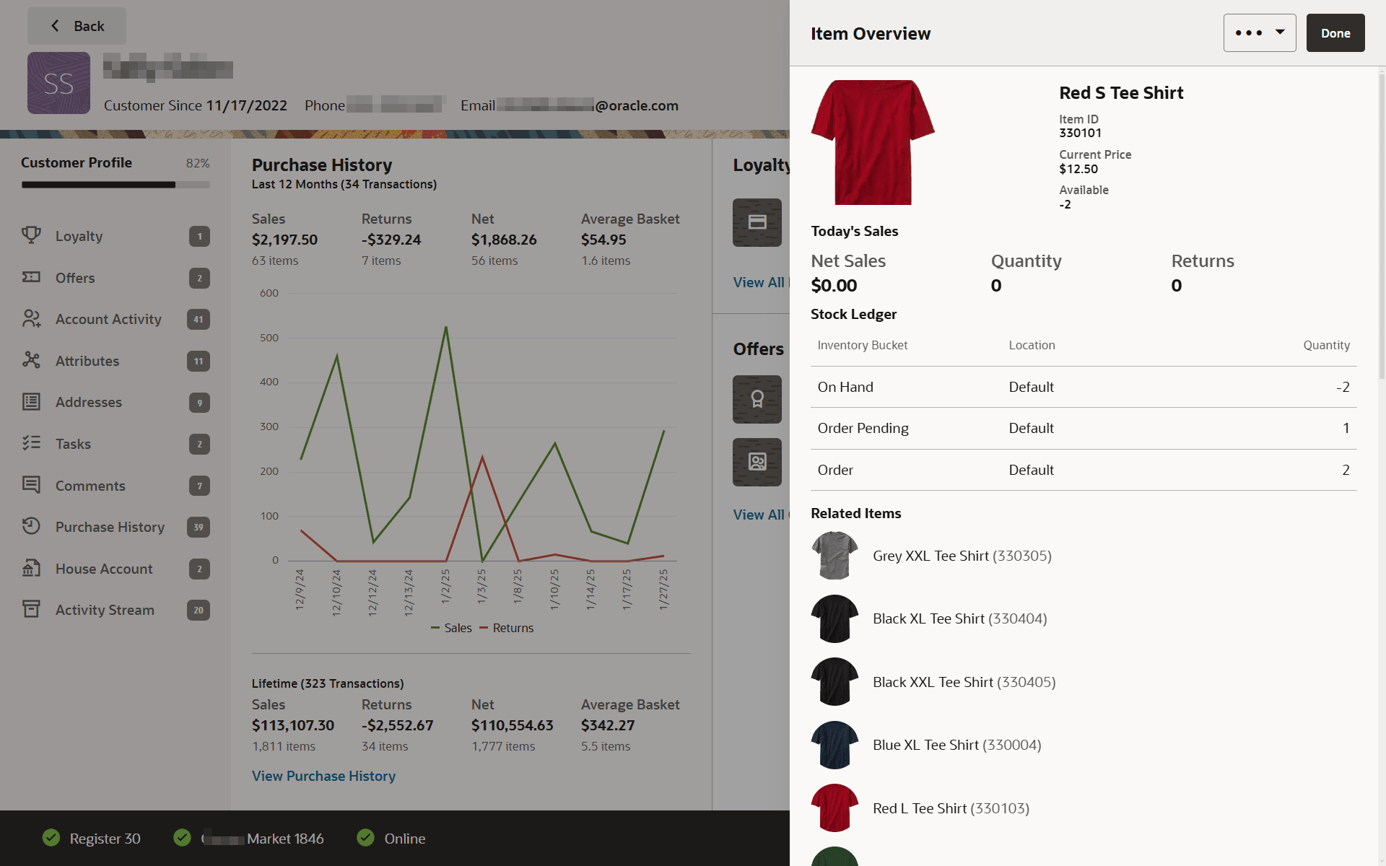Click the Attributes nodes icon
The width and height of the screenshot is (1386, 866).
(x=31, y=360)
